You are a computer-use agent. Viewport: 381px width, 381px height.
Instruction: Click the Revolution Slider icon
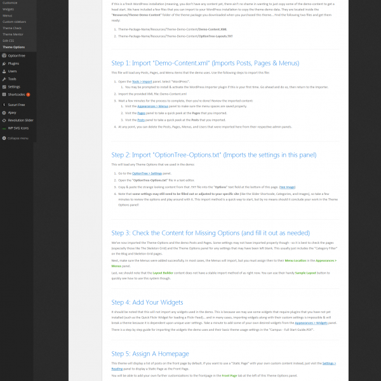click(x=4, y=119)
